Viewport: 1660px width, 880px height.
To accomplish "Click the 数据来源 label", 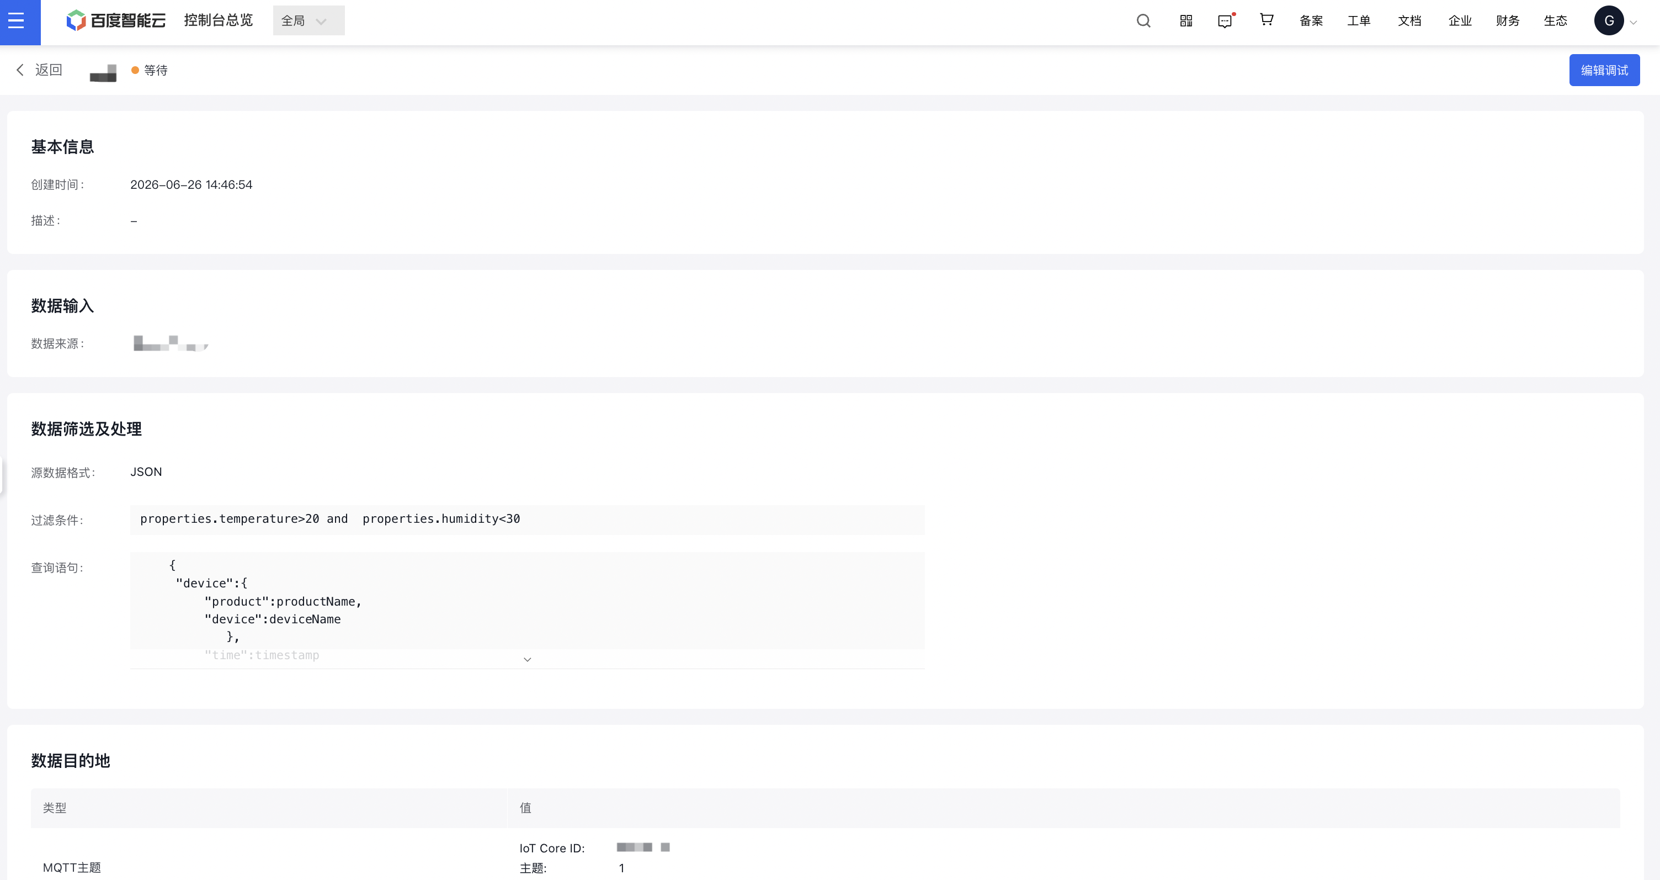I will coord(57,343).
